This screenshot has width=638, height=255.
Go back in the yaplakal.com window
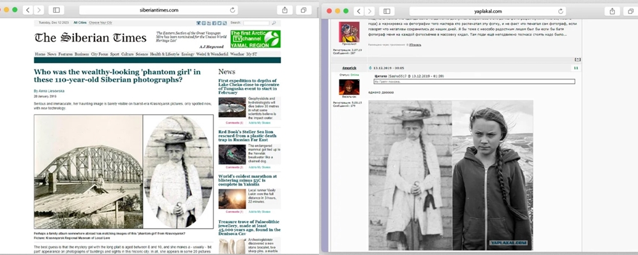(x=358, y=11)
